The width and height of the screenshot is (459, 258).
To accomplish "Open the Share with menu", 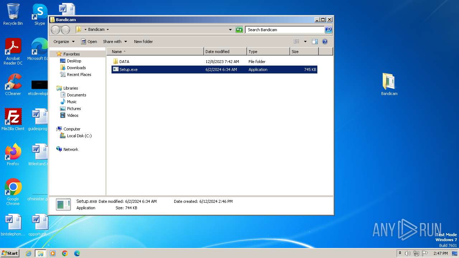I will click(x=115, y=42).
